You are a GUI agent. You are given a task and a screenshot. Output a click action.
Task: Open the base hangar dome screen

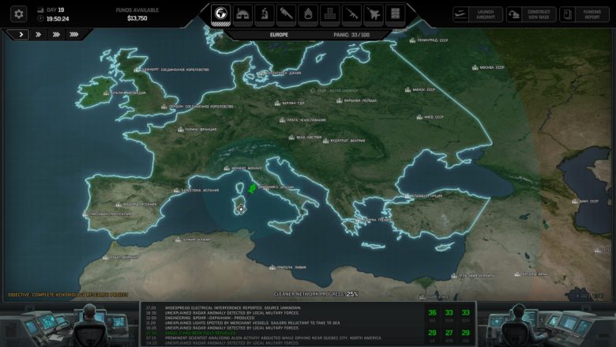pyautogui.click(x=242, y=14)
